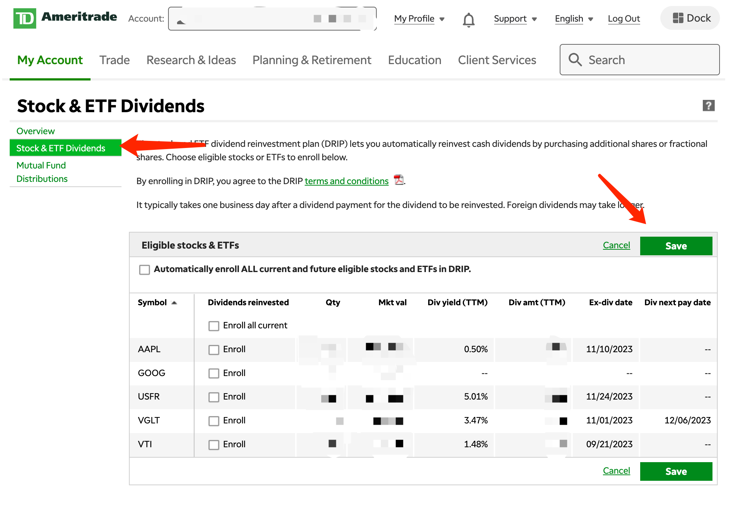Sort by Ex-div date header
Screen dimensions: 749x527
[611, 303]
